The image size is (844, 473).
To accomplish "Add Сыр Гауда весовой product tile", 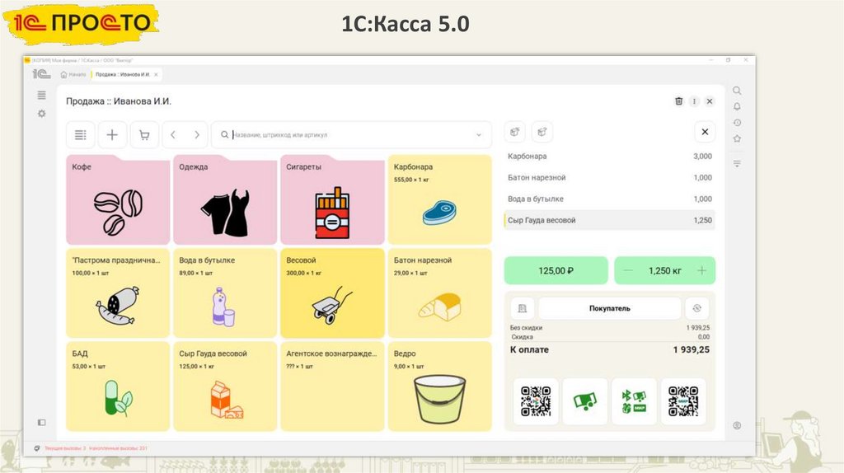I will 225,386.
